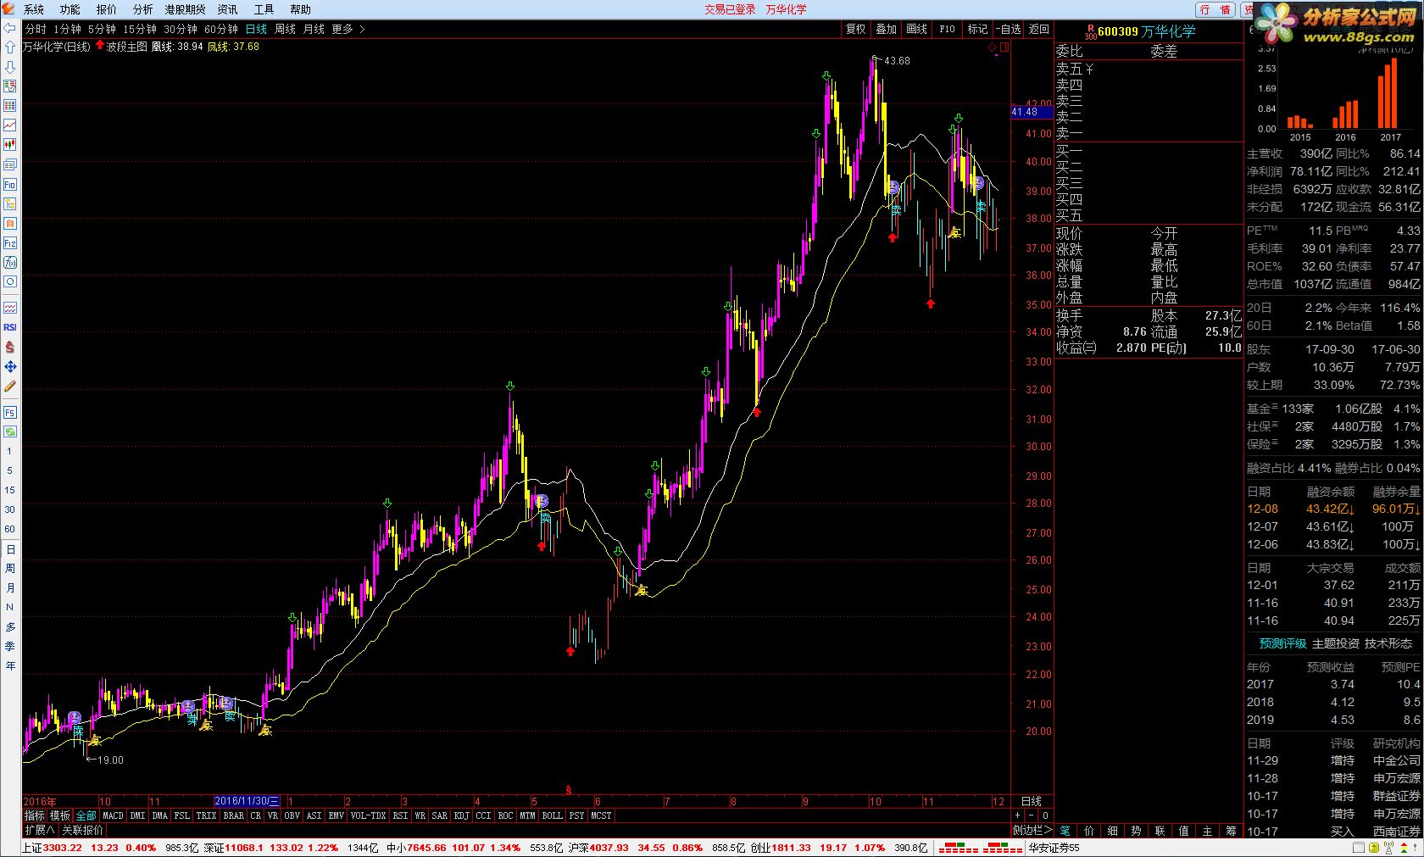The image size is (1424, 857).
Task: Select the BOLL indicator tab
Action: pos(552,815)
